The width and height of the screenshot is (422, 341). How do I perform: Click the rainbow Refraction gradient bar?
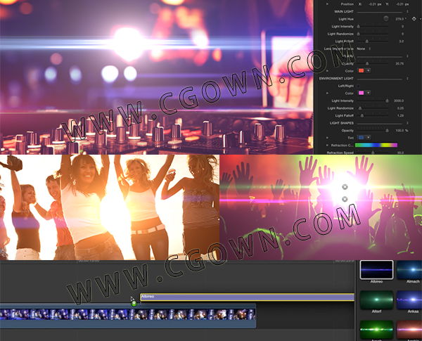pyautogui.click(x=376, y=145)
